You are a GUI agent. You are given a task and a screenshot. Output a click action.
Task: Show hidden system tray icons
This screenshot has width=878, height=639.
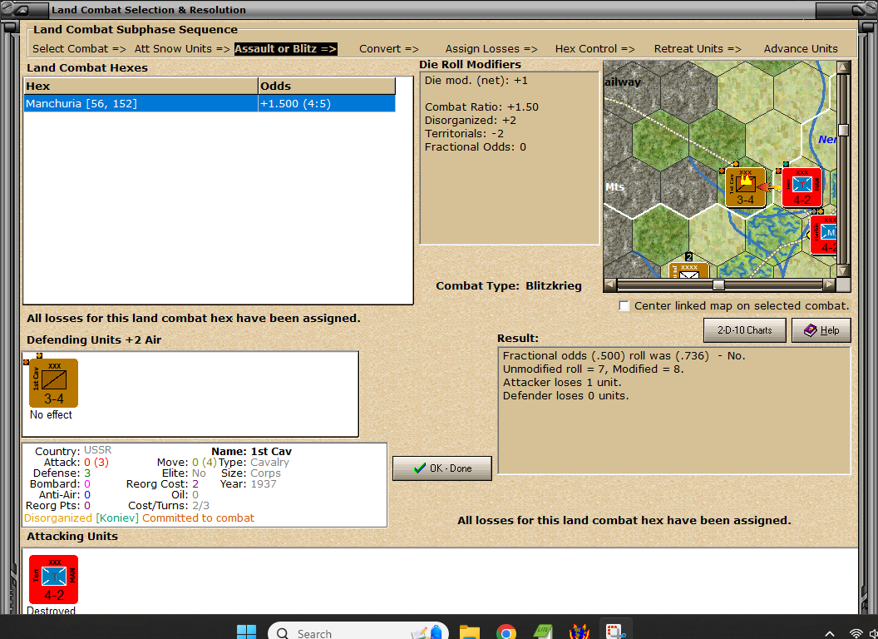pyautogui.click(x=830, y=633)
